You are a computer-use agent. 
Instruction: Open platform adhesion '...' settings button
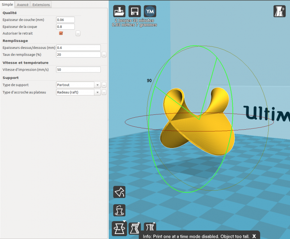point(104,92)
